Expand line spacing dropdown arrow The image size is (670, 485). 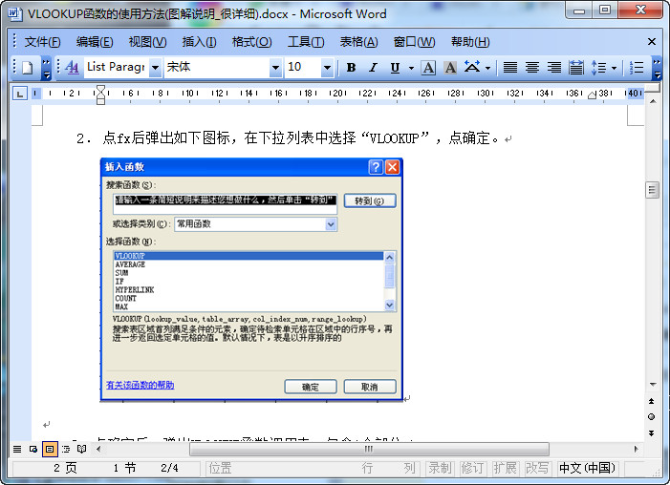click(614, 68)
